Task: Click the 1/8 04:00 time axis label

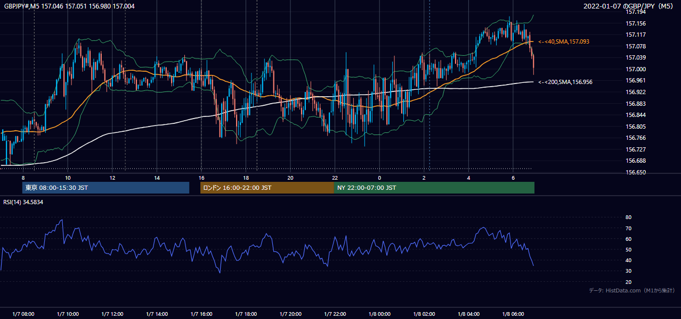Action: [468, 314]
